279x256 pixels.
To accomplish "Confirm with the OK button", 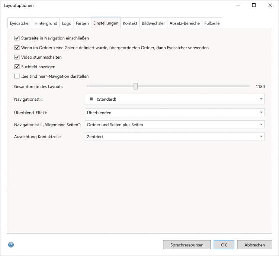I will [x=224, y=245].
